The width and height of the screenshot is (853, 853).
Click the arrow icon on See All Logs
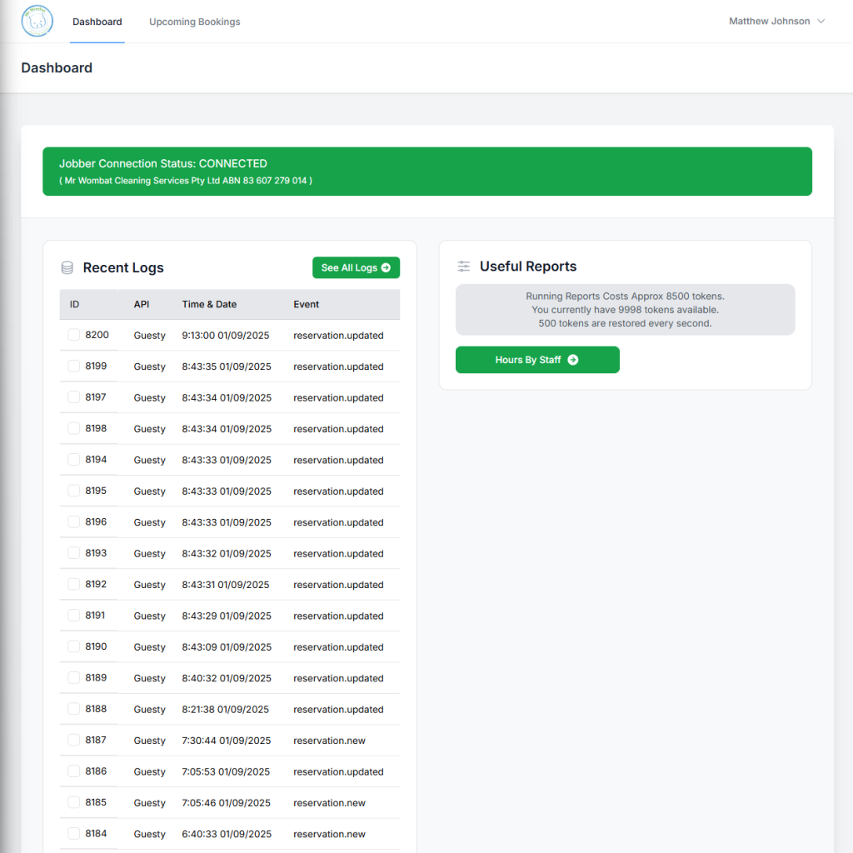386,268
